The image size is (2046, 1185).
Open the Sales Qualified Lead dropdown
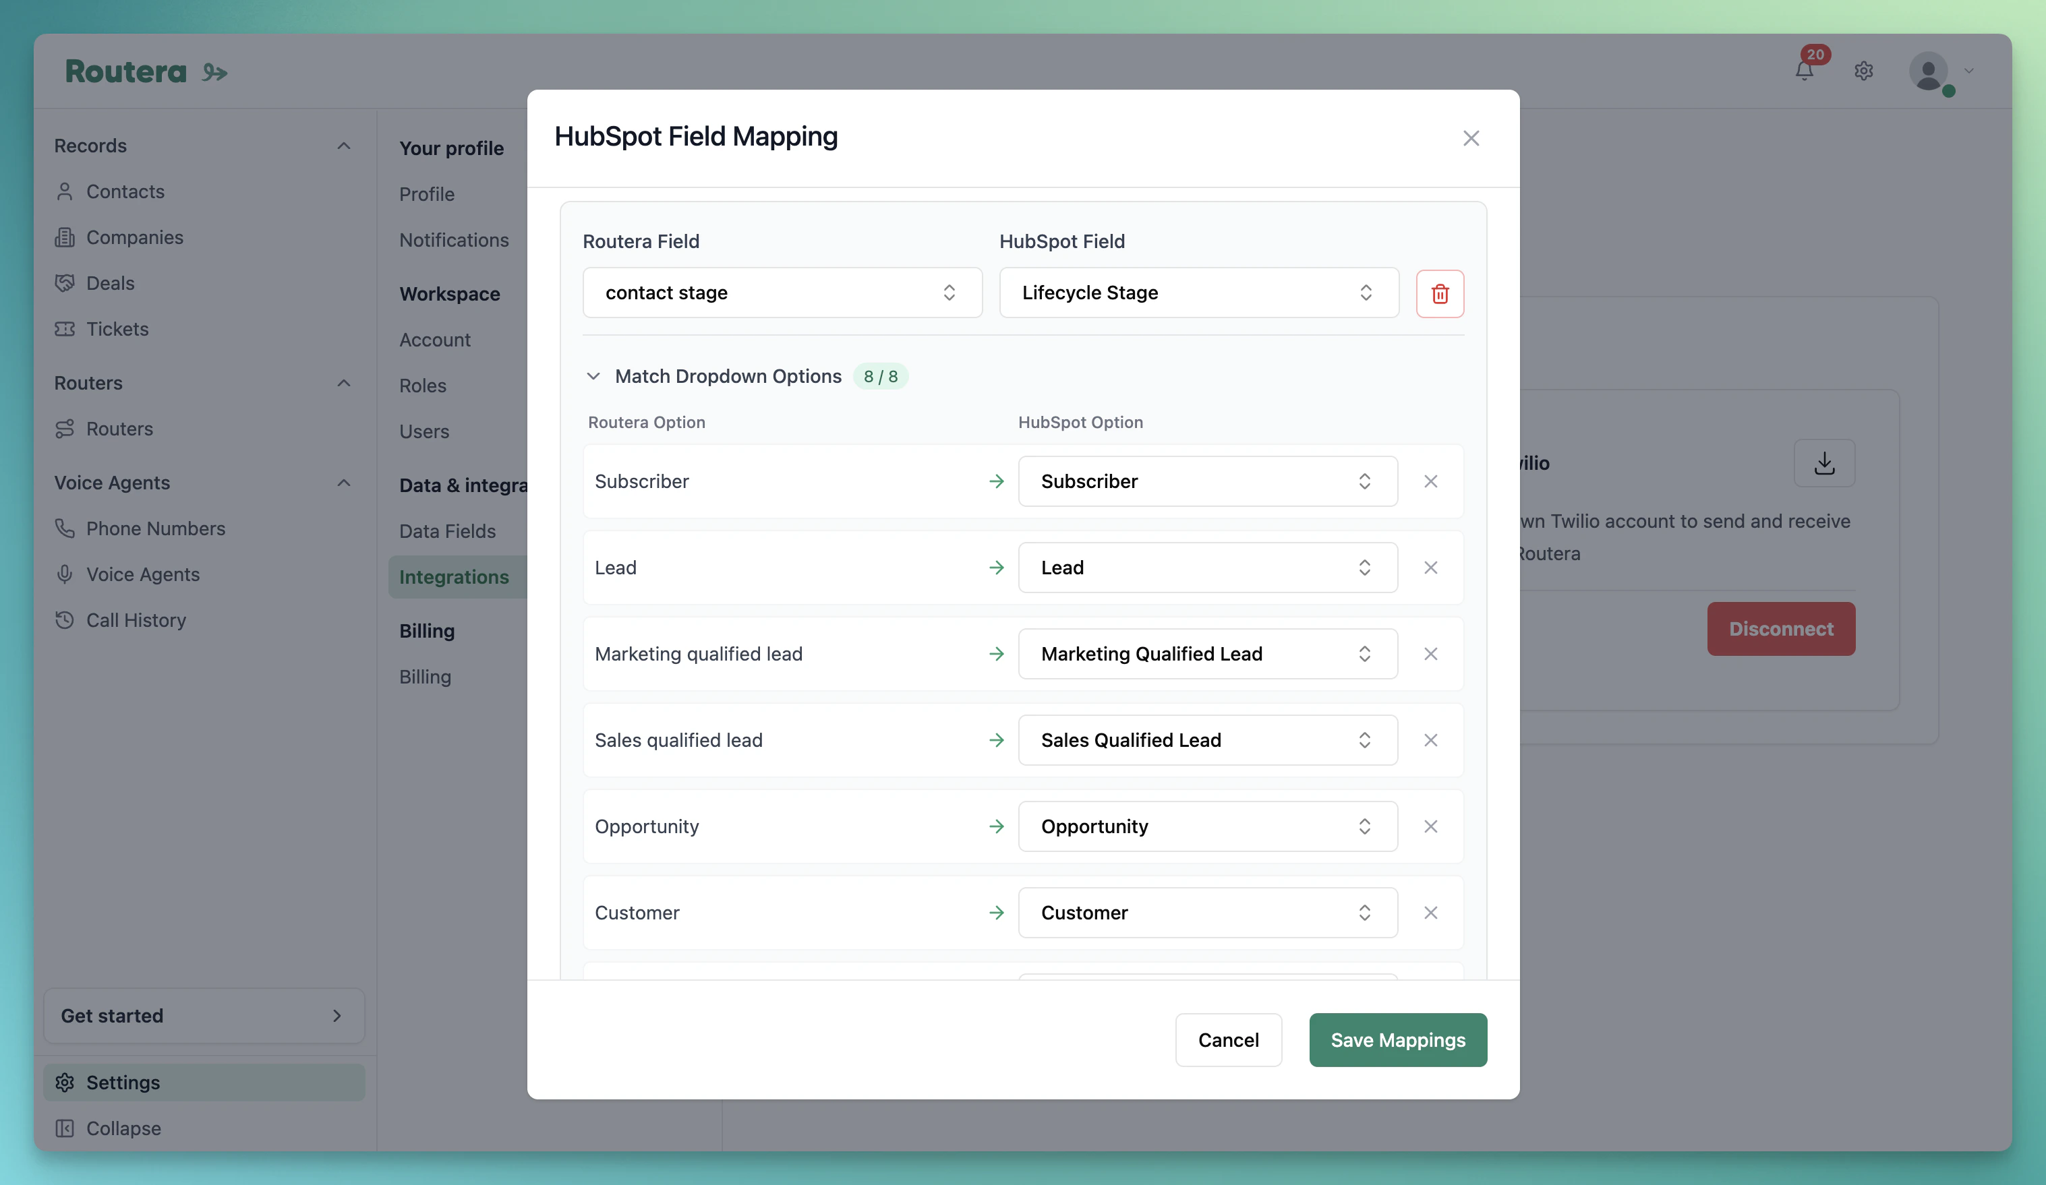coord(1207,740)
